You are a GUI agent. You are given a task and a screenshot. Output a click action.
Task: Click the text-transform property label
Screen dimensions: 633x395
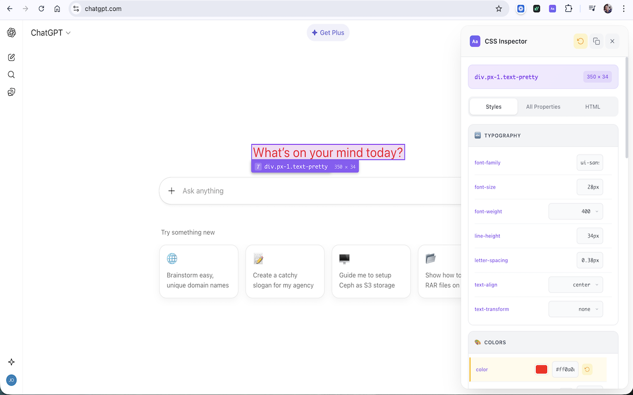click(492, 309)
